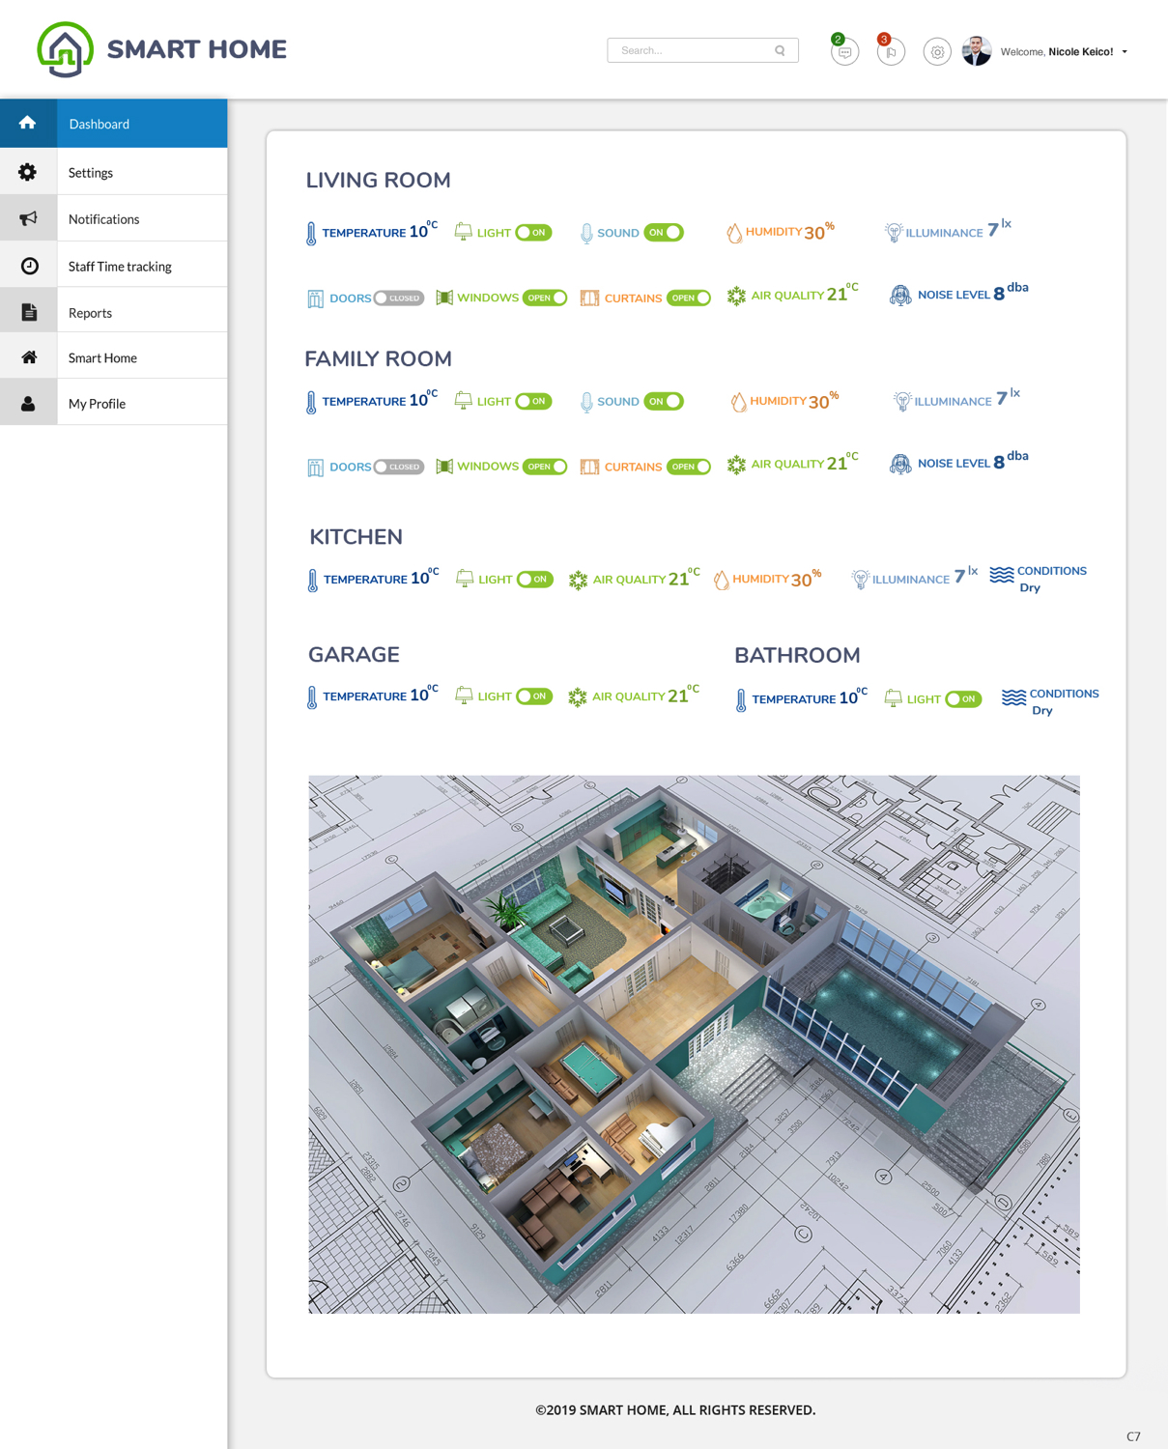This screenshot has height=1449, width=1168.
Task: Click the house floor plan image
Action: (x=694, y=1043)
